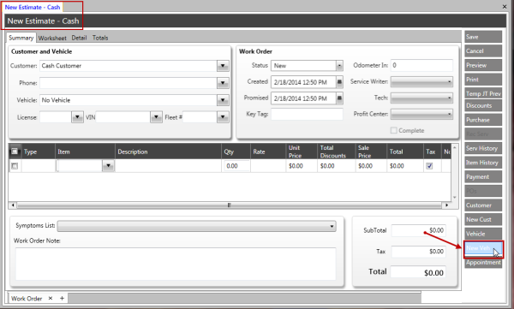This screenshot has width=514, height=309.
Task: Expand the Vehicle dropdown
Action: coord(223,100)
